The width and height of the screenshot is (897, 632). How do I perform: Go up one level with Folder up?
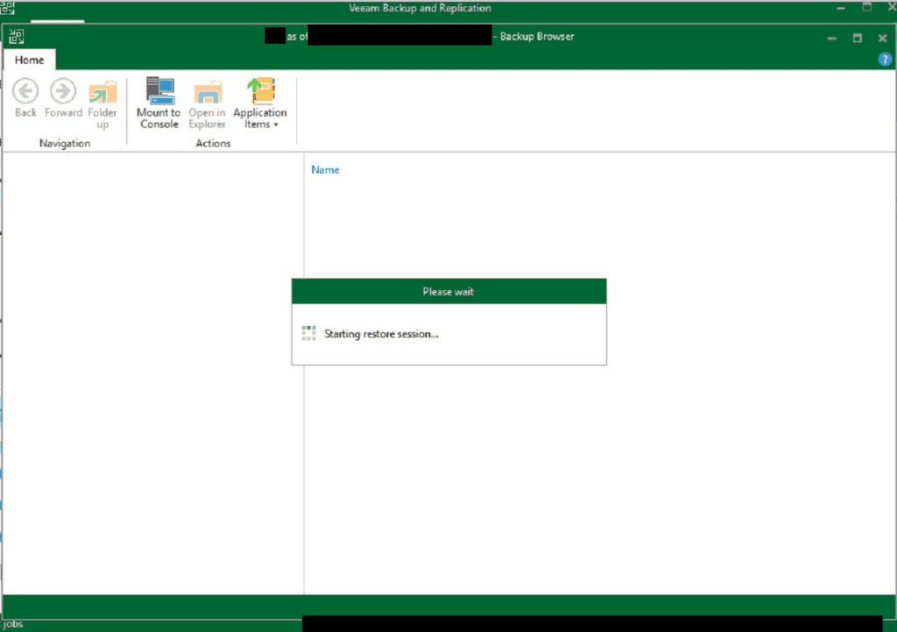click(x=102, y=91)
